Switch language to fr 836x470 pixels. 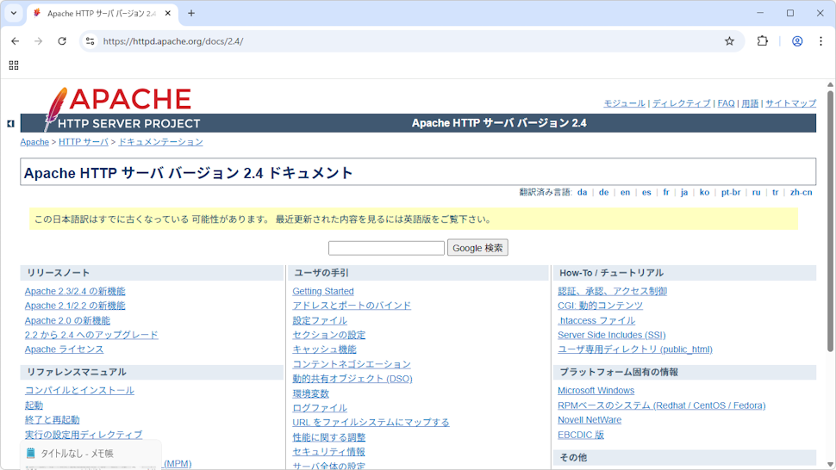(x=666, y=192)
